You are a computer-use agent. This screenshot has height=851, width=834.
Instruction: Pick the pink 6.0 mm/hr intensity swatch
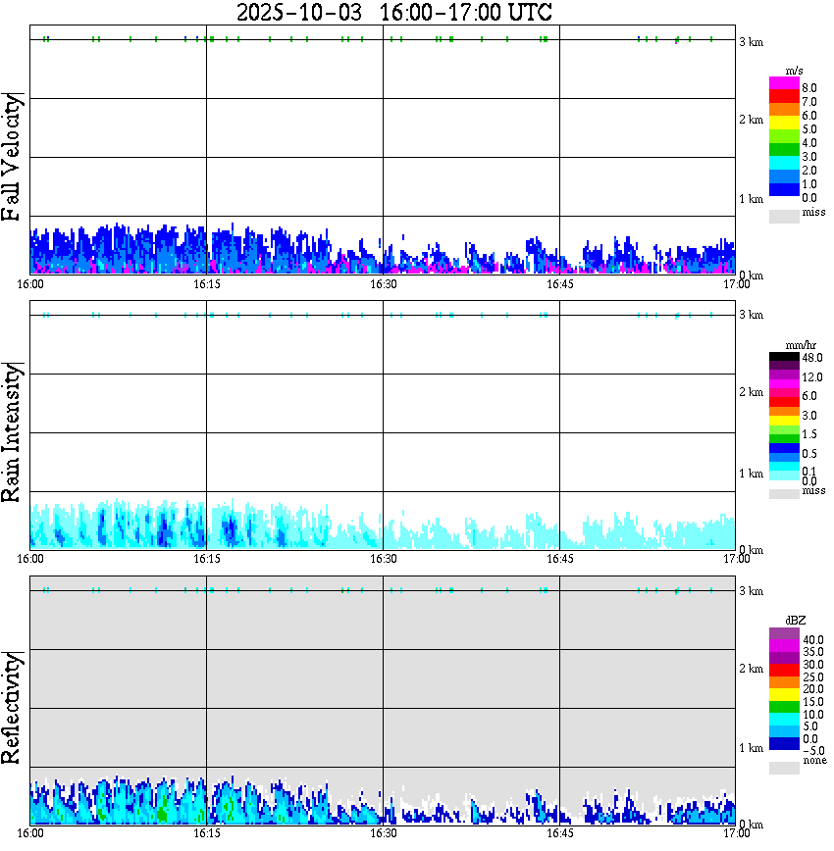click(x=784, y=393)
